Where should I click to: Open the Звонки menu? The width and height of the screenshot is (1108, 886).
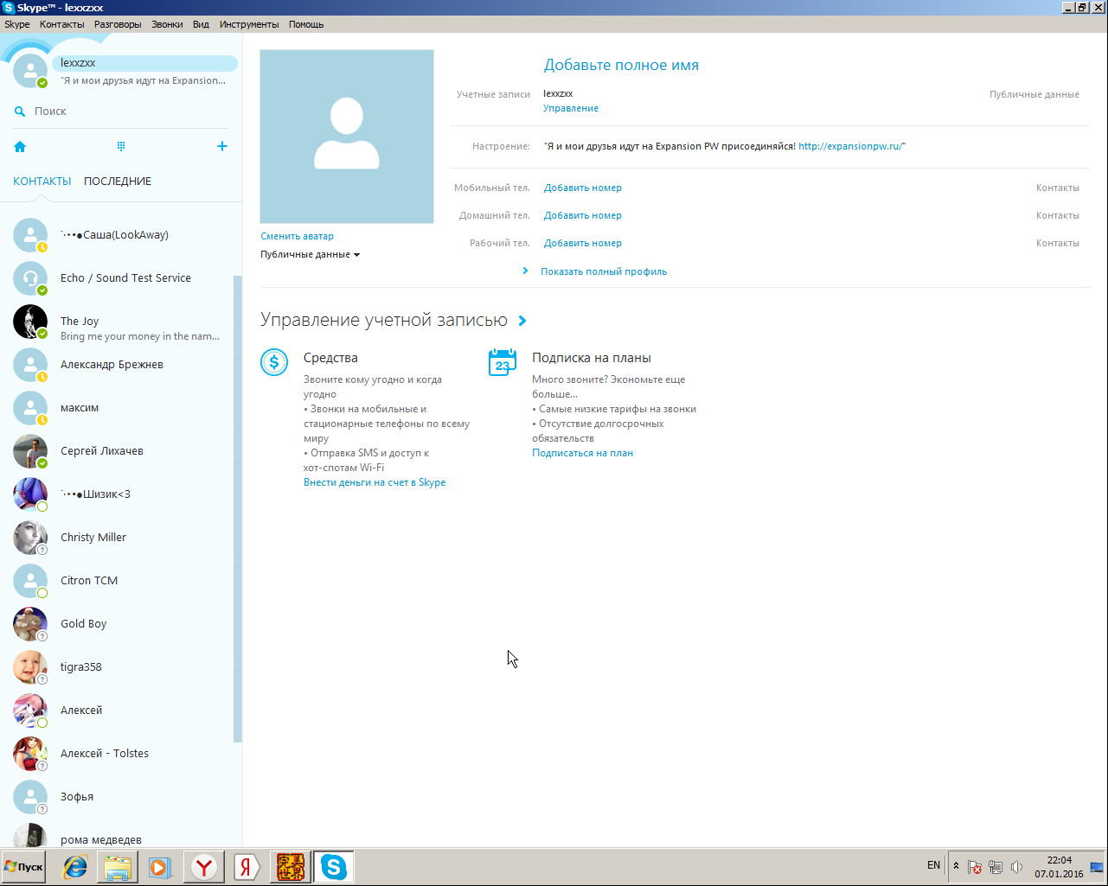[167, 24]
